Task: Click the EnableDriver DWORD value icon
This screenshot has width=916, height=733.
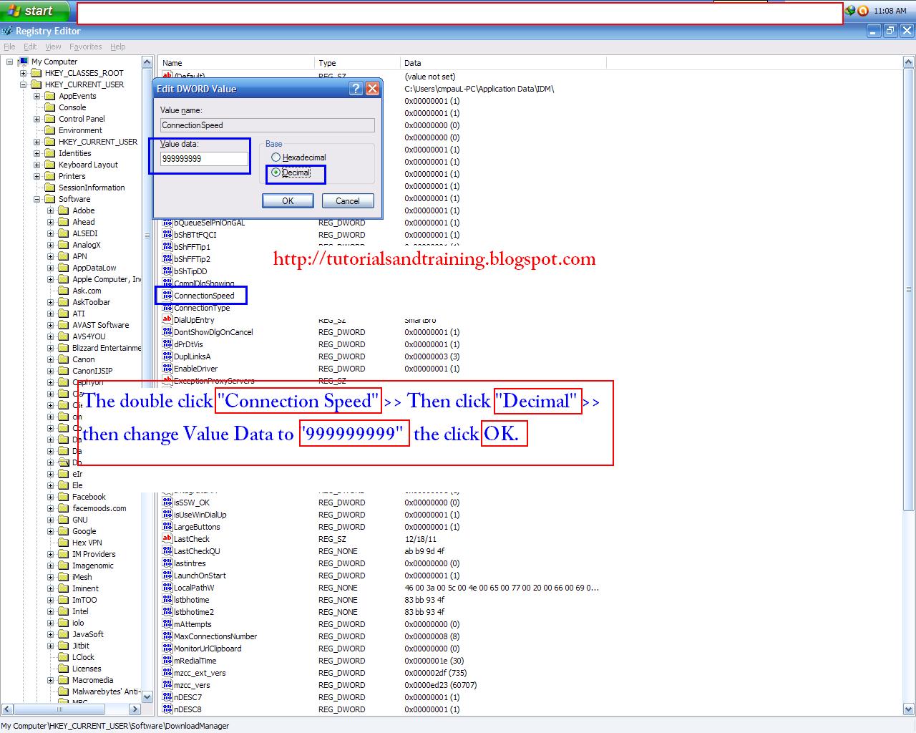Action: click(167, 369)
